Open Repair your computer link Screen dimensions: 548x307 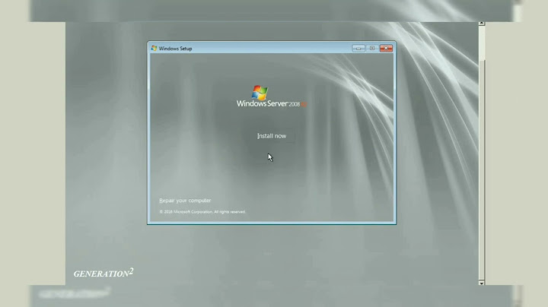(185, 201)
